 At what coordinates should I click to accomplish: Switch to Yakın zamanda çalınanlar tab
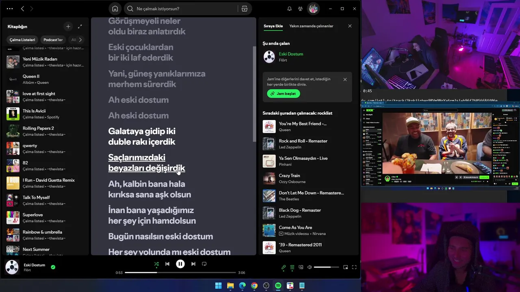coord(311,26)
